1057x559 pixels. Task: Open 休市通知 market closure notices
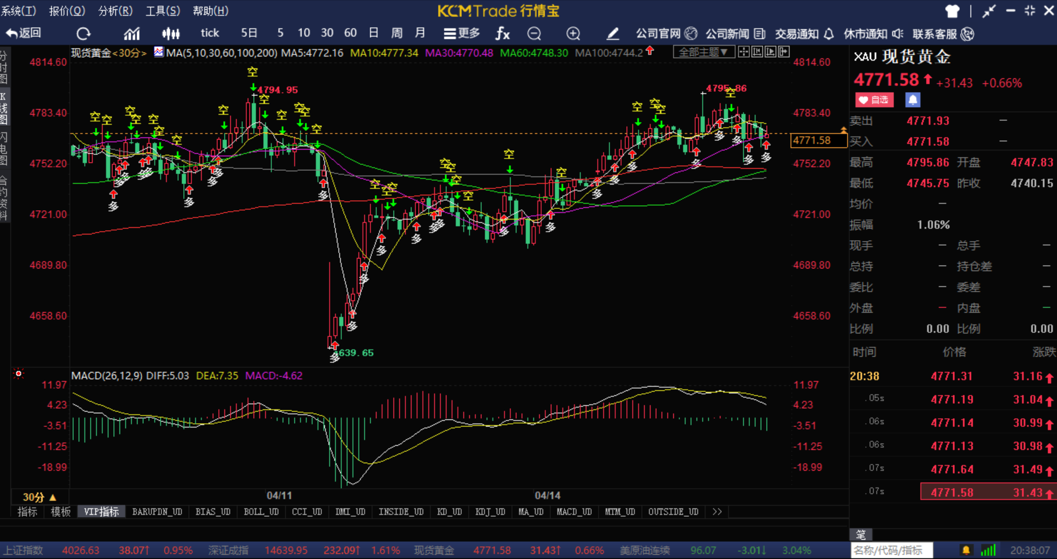[874, 34]
